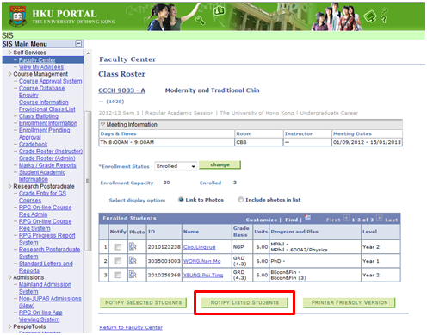Viewport: 427px width, 335px height.
Task: Open photo icon for YEUNG Pui Ting
Action: (x=133, y=275)
